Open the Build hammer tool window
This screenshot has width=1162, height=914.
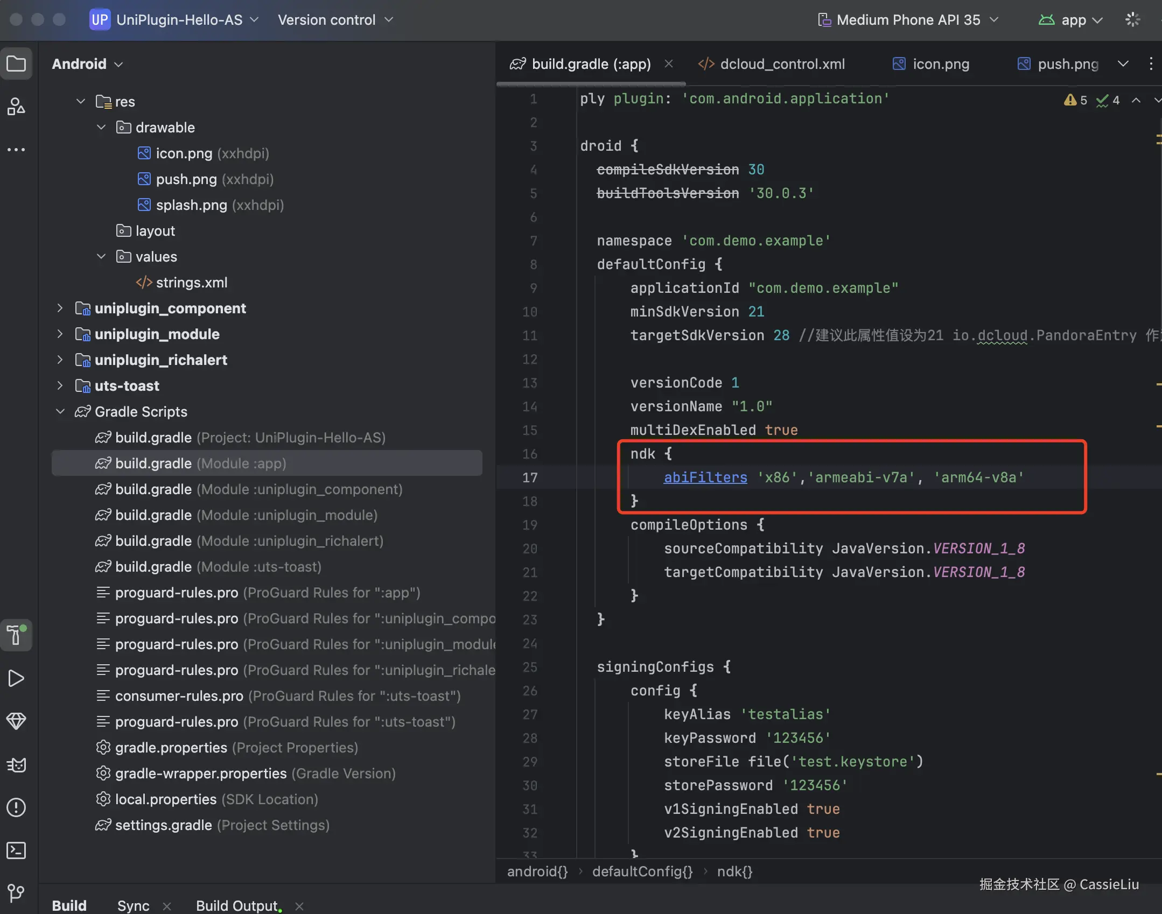click(16, 635)
